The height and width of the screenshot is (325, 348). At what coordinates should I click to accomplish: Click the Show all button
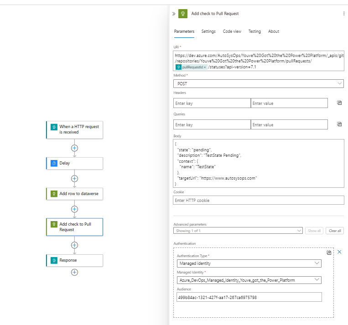point(314,231)
